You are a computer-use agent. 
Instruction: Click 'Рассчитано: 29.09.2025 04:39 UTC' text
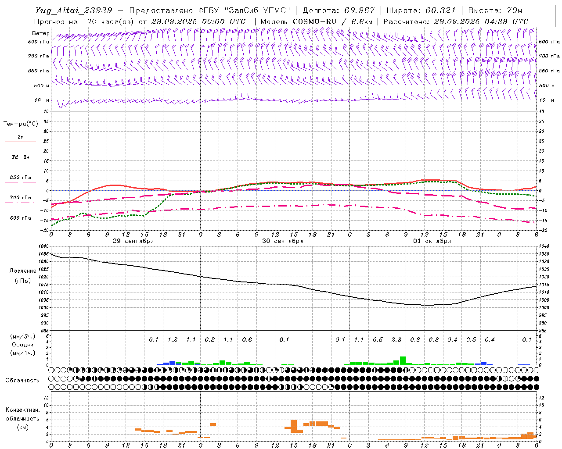(x=455, y=21)
